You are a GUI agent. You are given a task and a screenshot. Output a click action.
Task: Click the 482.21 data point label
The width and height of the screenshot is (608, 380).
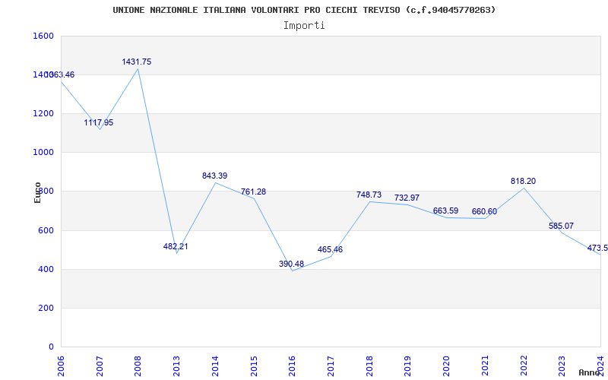coord(176,246)
